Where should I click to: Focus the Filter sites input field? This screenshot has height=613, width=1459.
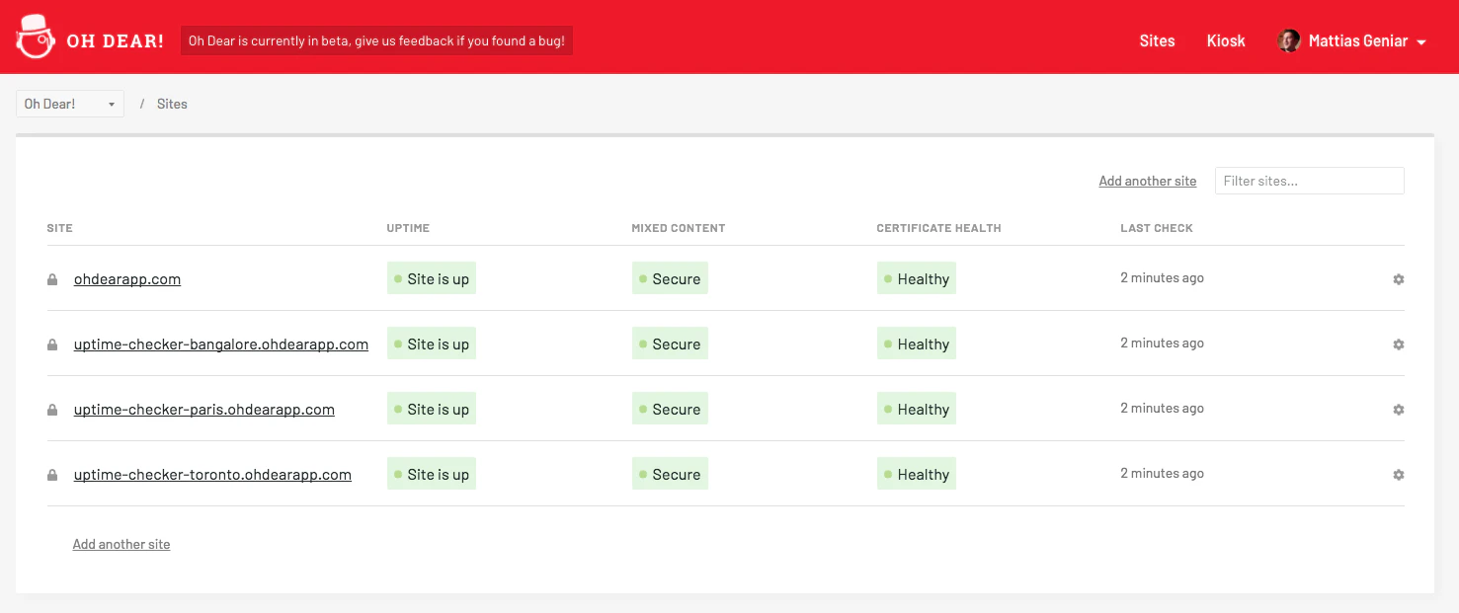click(1310, 181)
